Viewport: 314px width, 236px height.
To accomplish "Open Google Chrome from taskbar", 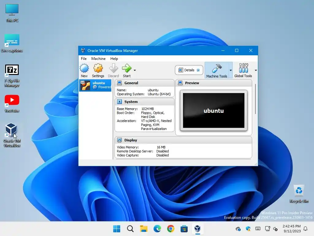I will [170, 229].
